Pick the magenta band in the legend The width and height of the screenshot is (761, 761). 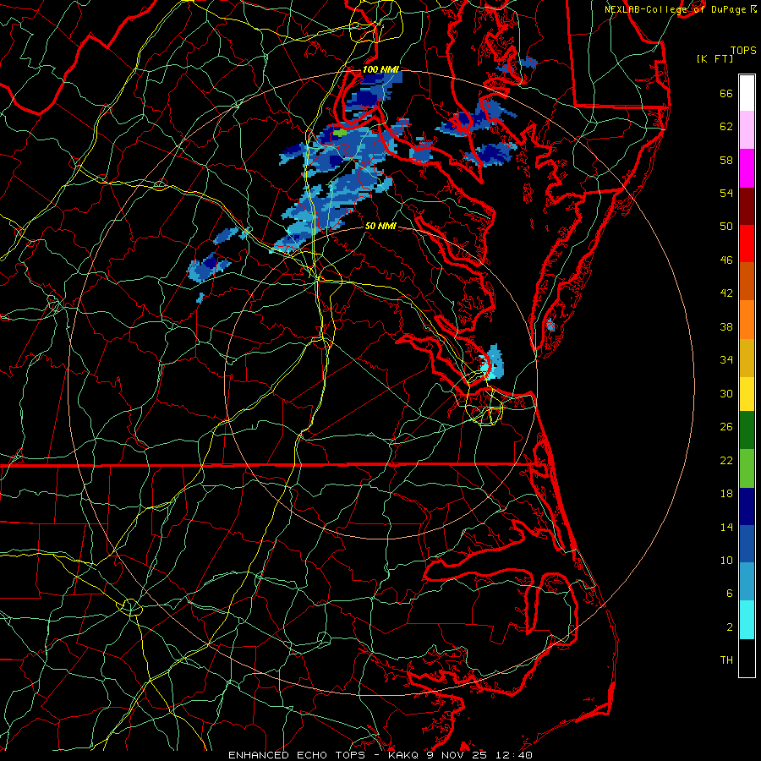[747, 168]
